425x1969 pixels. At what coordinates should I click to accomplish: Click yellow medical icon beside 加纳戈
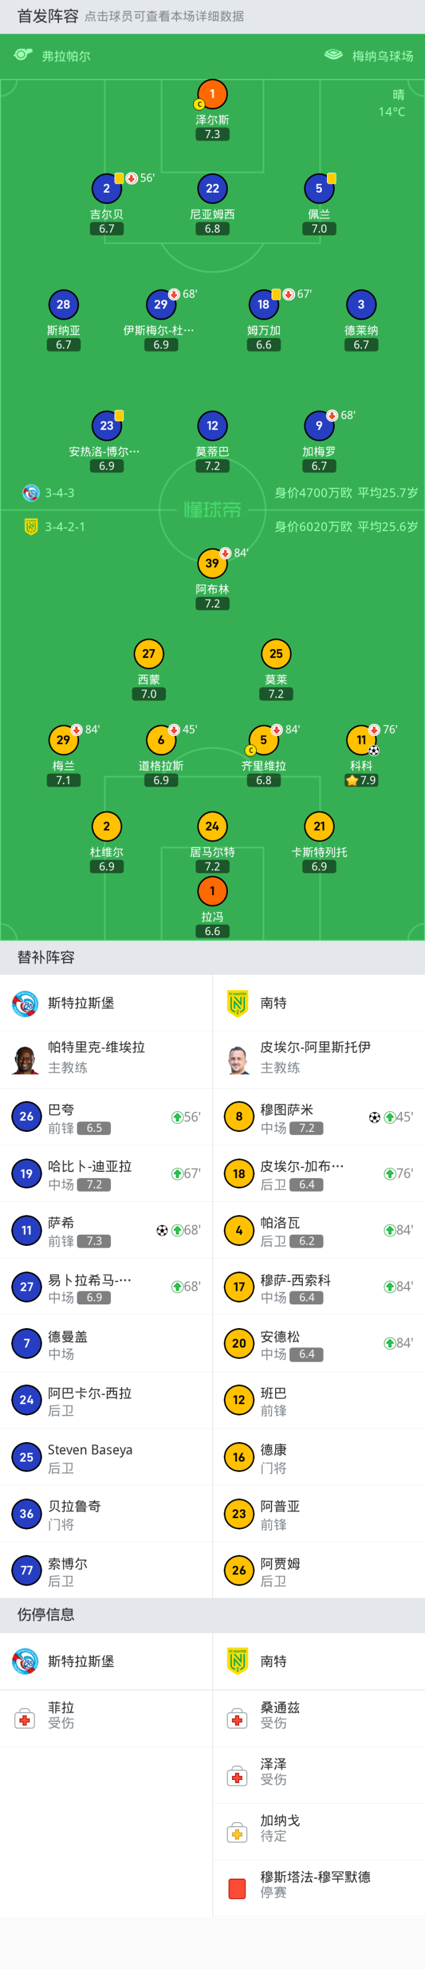click(x=237, y=1833)
